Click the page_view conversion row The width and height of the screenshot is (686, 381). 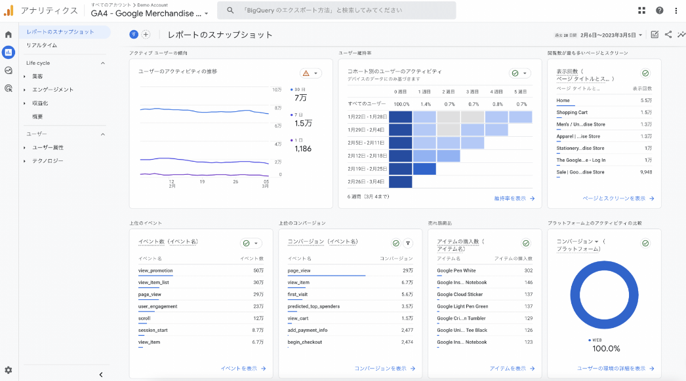[350, 271]
